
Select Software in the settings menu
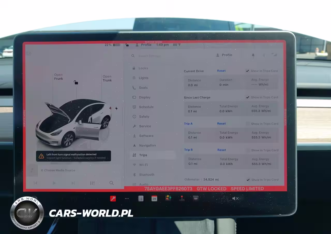pyautogui.click(x=146, y=136)
